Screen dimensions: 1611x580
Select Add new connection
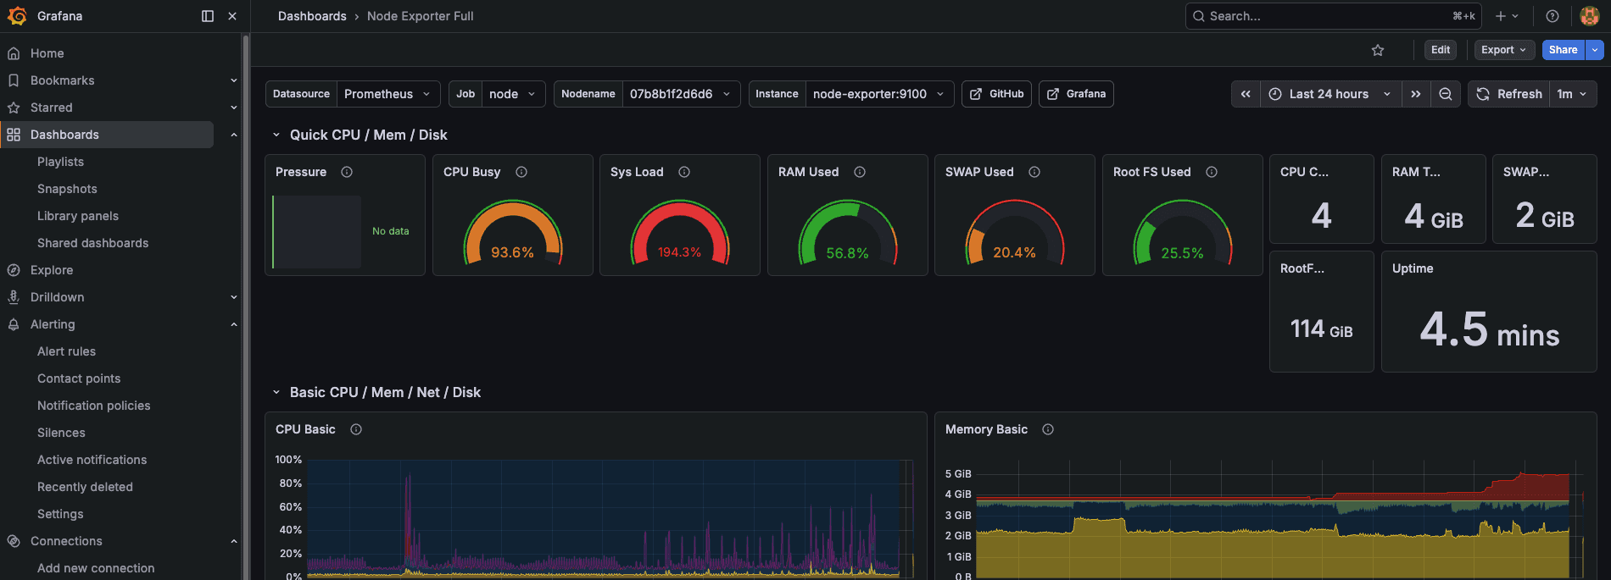point(96,568)
